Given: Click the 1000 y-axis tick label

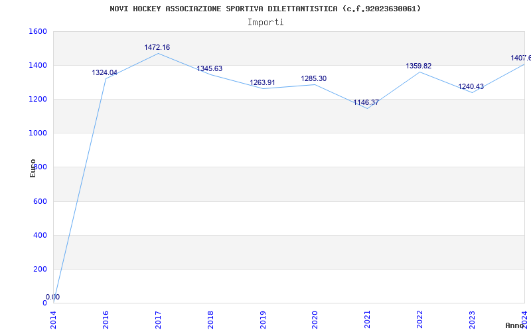Looking at the screenshot, I should click(38, 133).
